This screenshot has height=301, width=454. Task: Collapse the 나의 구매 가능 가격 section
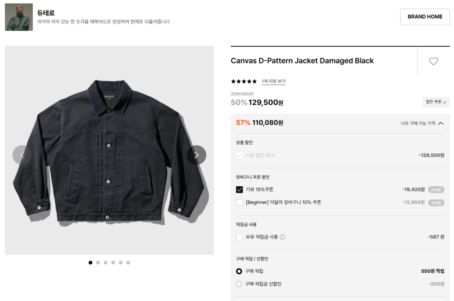click(441, 123)
